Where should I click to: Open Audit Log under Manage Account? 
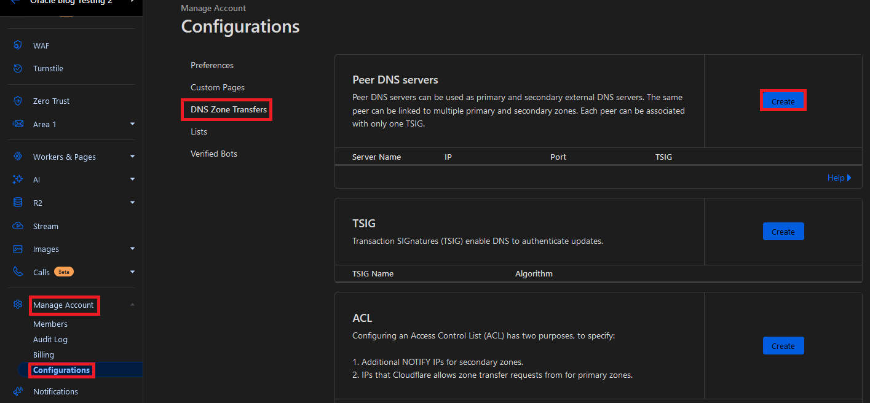click(x=50, y=339)
